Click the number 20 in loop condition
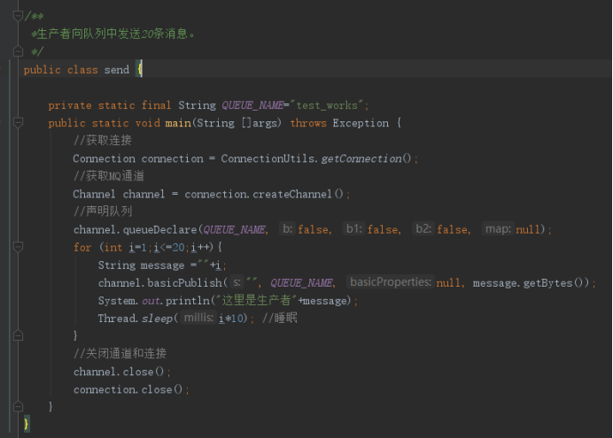The height and width of the screenshot is (438, 613). pos(178,248)
